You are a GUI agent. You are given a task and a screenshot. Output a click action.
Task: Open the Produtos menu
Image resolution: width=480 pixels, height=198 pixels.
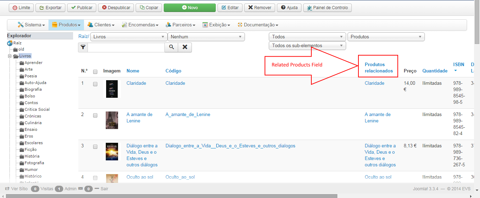coord(66,25)
